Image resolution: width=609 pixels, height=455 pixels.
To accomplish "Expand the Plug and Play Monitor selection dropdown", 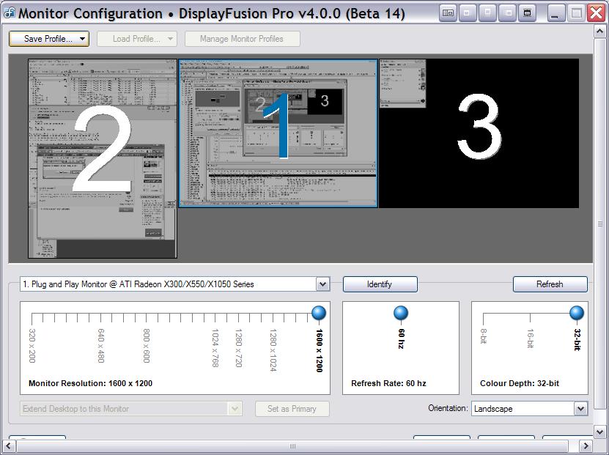I will tap(322, 284).
